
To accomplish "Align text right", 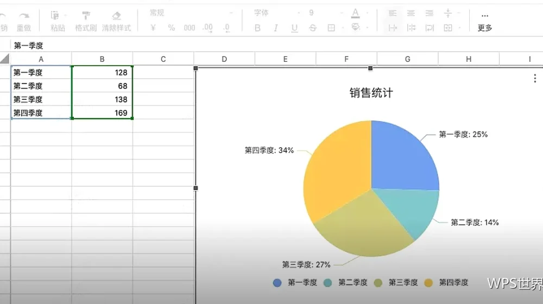I will (x=430, y=13).
